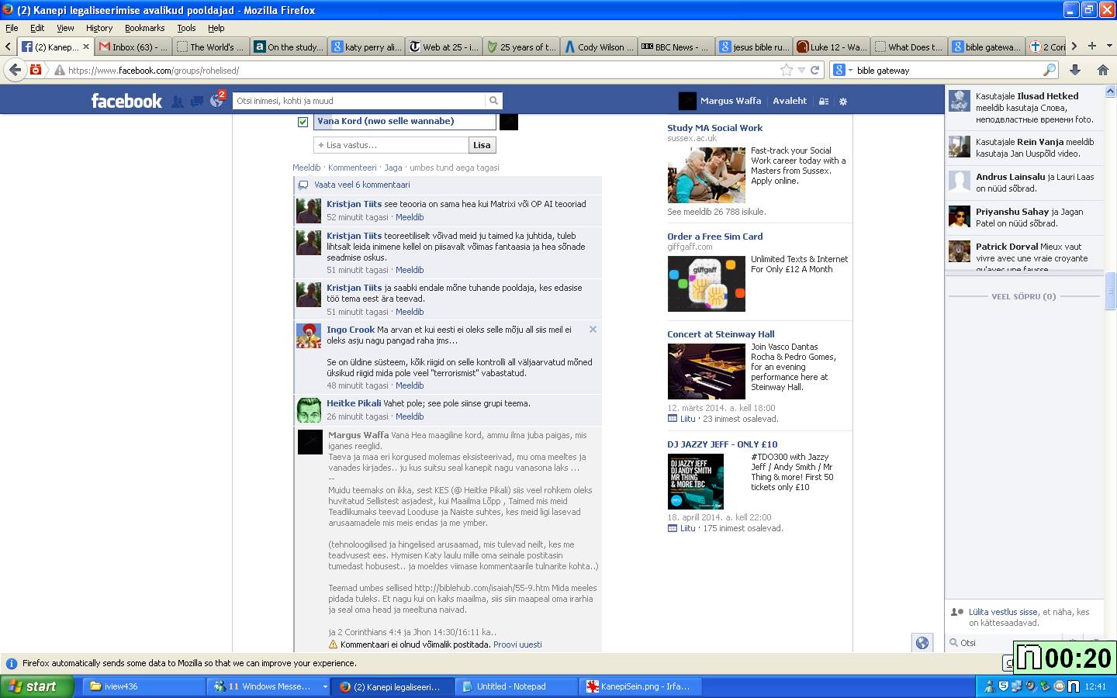Go to the Firefox home page icon
Screen dimensions: 1117x698
tap(1103, 70)
